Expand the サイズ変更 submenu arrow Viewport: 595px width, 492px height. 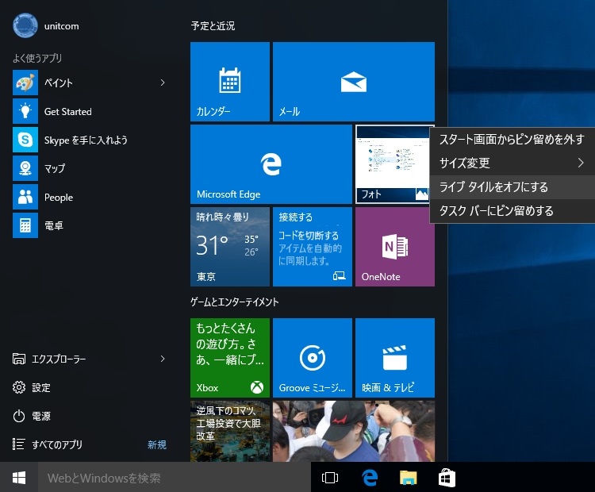click(580, 163)
